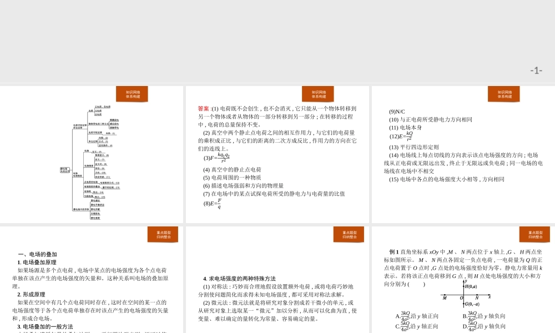The width and height of the screenshot is (555, 333).
Task: Click the 知识网络体系构建 orange badge on first slide
Action: click(x=133, y=94)
